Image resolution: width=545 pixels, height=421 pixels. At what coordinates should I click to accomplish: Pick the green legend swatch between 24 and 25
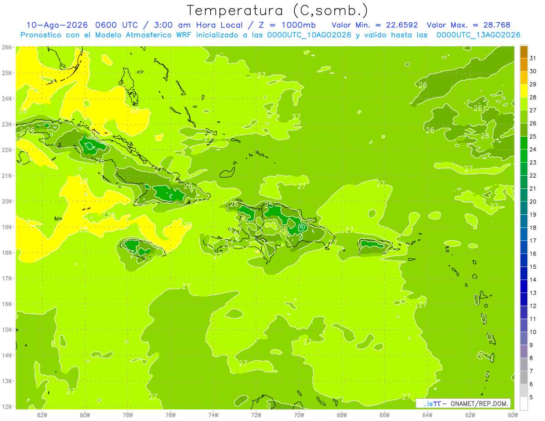524,143
